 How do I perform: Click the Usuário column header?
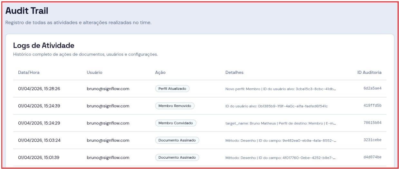pos(94,73)
